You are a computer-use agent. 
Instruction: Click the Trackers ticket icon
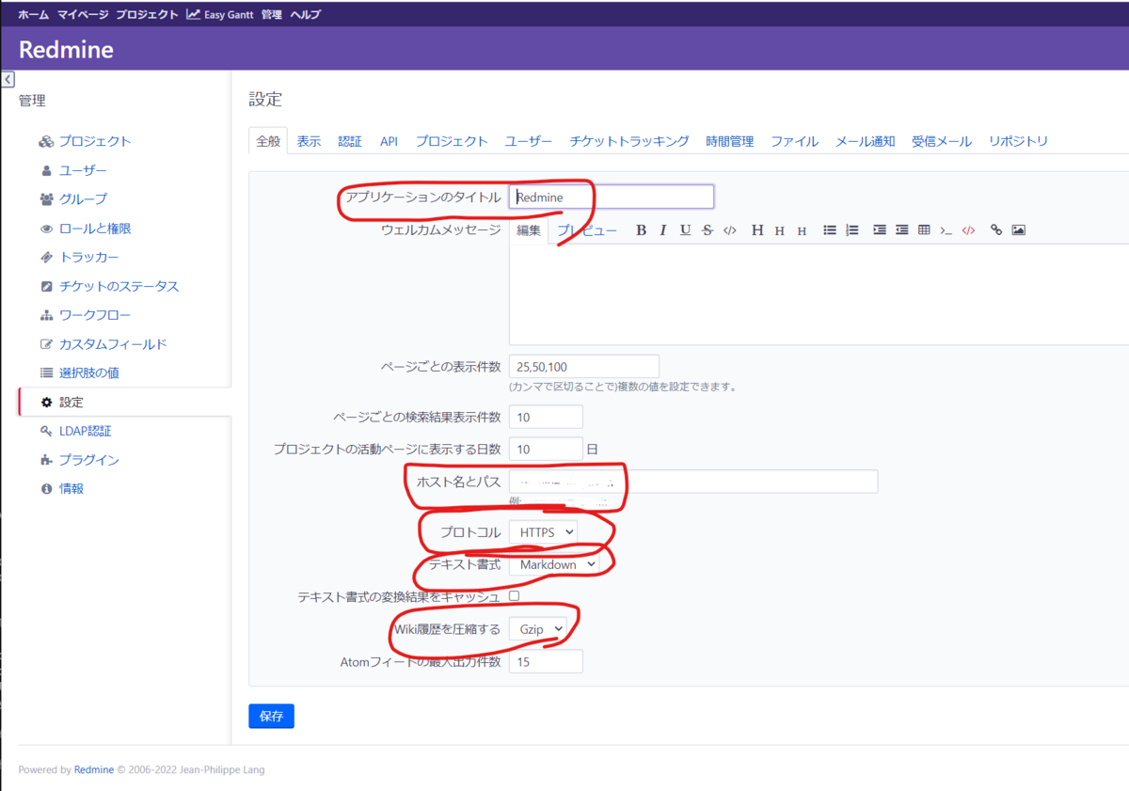coord(46,257)
